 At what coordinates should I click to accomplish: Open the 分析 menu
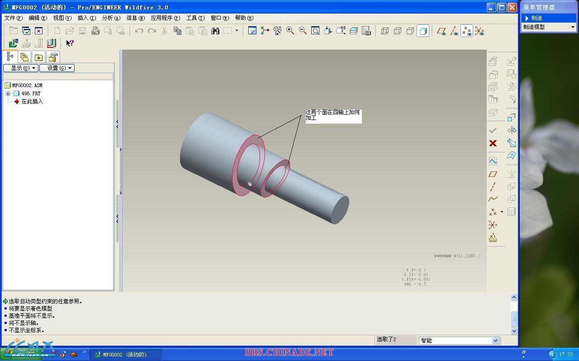coord(111,18)
